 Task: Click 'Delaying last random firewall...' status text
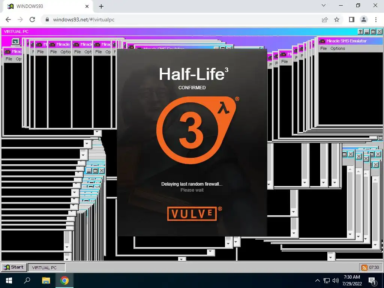click(192, 184)
